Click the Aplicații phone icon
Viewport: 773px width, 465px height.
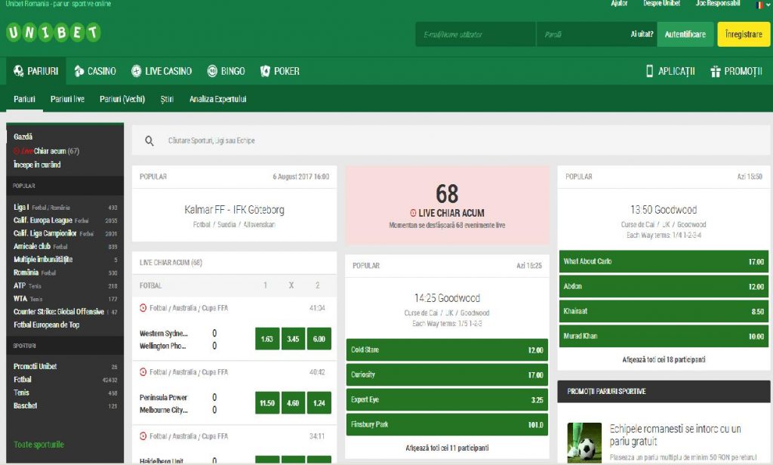[x=649, y=71]
